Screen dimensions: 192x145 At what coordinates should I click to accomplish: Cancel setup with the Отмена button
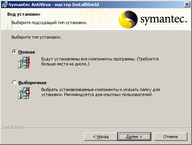(x=171, y=137)
